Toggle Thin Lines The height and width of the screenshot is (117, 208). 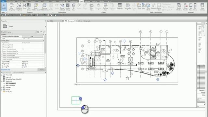click(x=29, y=7)
